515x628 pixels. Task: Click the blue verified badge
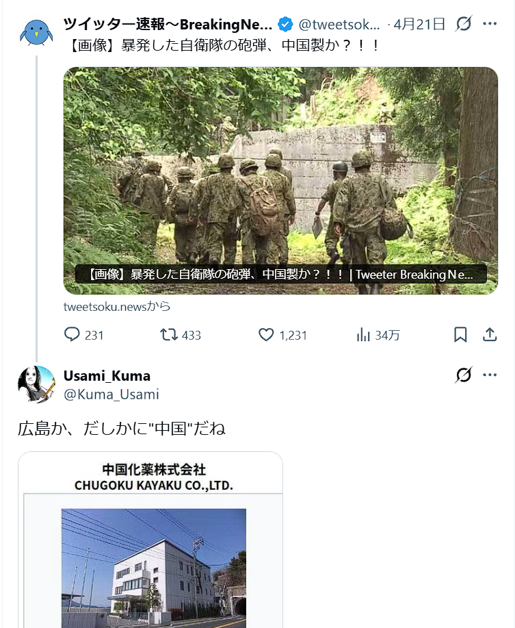[285, 25]
